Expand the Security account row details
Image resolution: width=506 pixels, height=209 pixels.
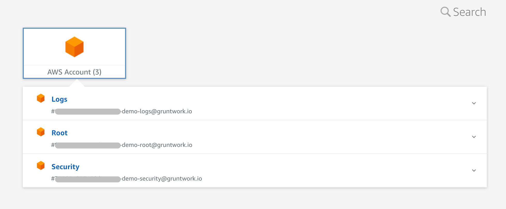click(x=474, y=170)
